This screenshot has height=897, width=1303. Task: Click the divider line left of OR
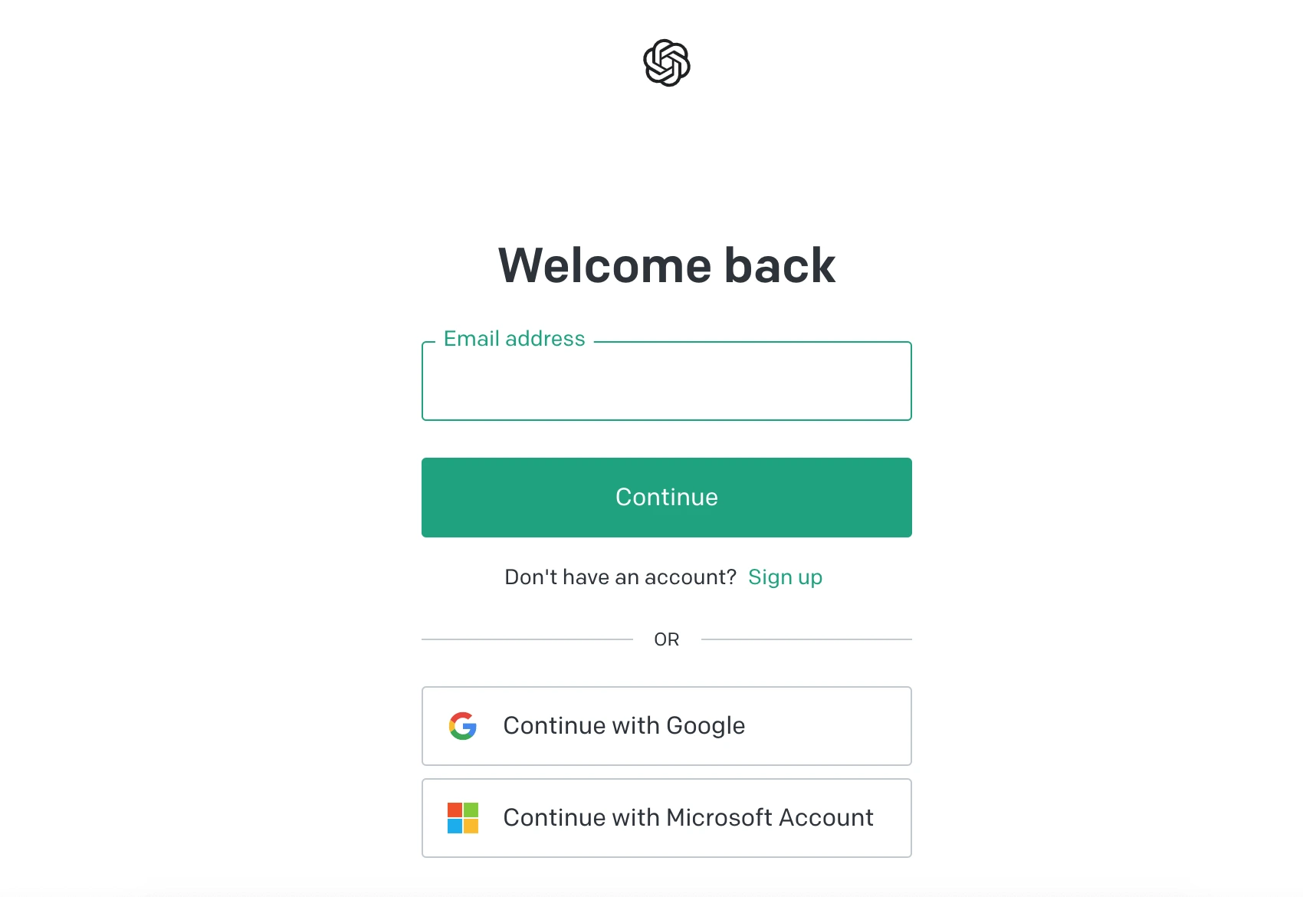click(x=527, y=639)
